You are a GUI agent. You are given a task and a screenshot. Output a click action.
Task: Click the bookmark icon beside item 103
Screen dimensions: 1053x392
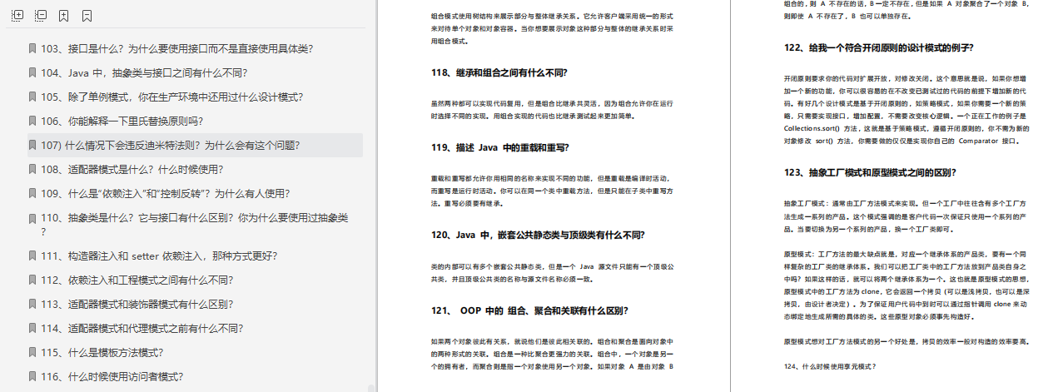[x=32, y=48]
